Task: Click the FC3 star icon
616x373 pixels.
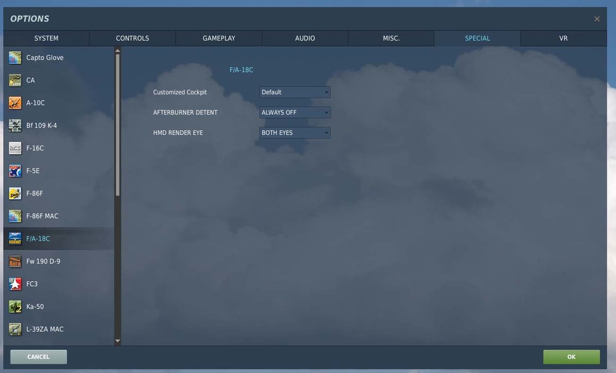Action: tap(15, 284)
